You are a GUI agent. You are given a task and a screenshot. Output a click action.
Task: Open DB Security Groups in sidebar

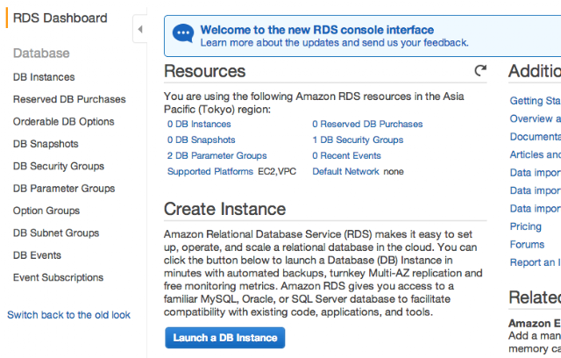tap(59, 166)
